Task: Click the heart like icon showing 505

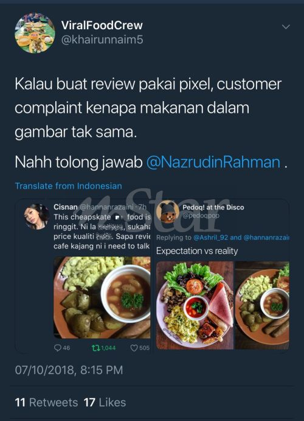Action: click(x=134, y=348)
